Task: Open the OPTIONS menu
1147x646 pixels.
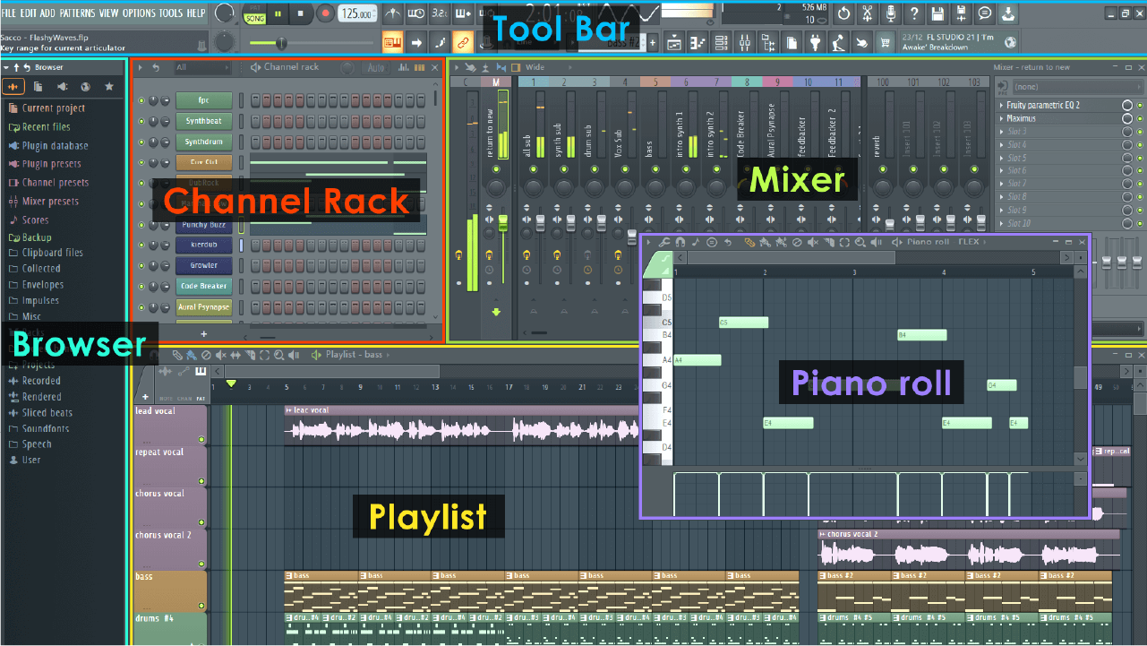Action: click(x=139, y=13)
